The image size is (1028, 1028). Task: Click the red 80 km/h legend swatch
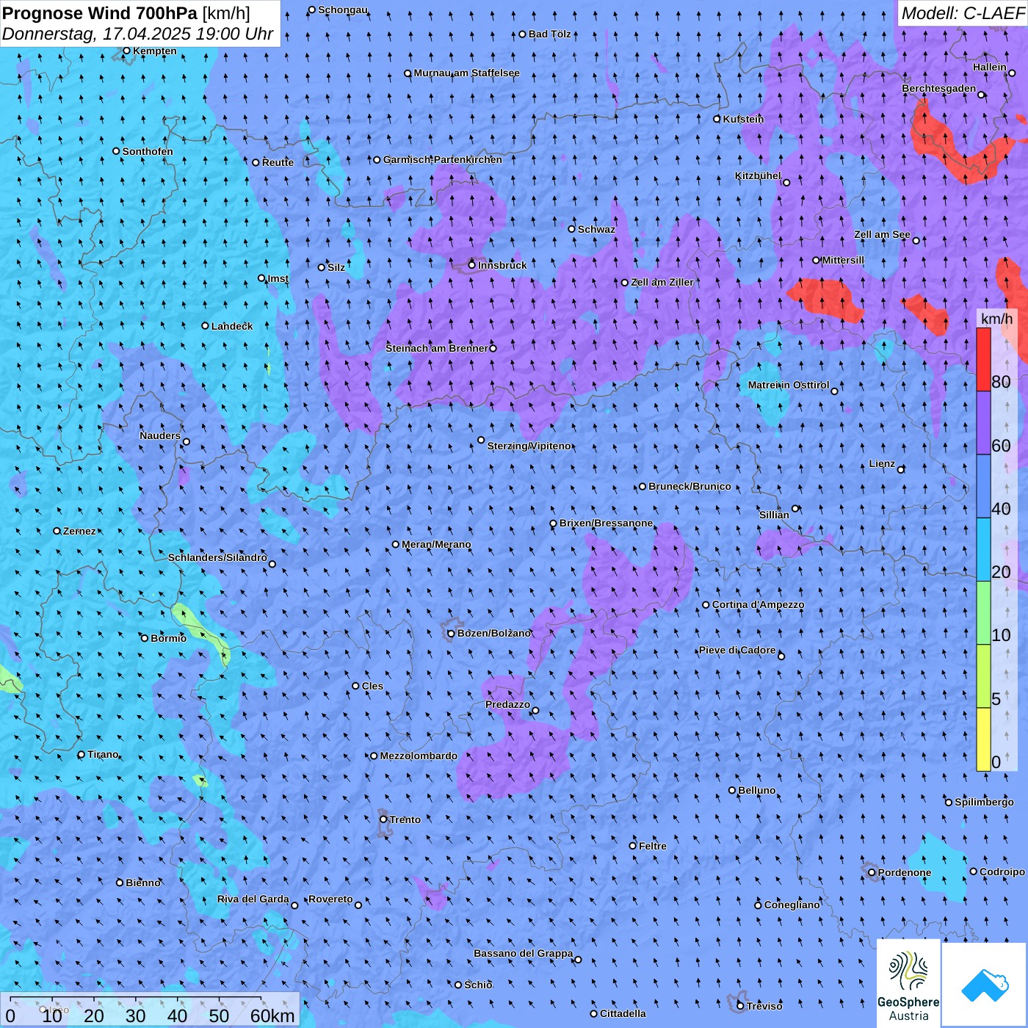(x=983, y=359)
